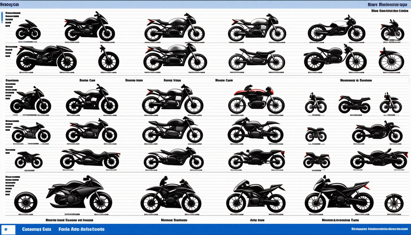Select the second bike in the third row

coord(92,99)
